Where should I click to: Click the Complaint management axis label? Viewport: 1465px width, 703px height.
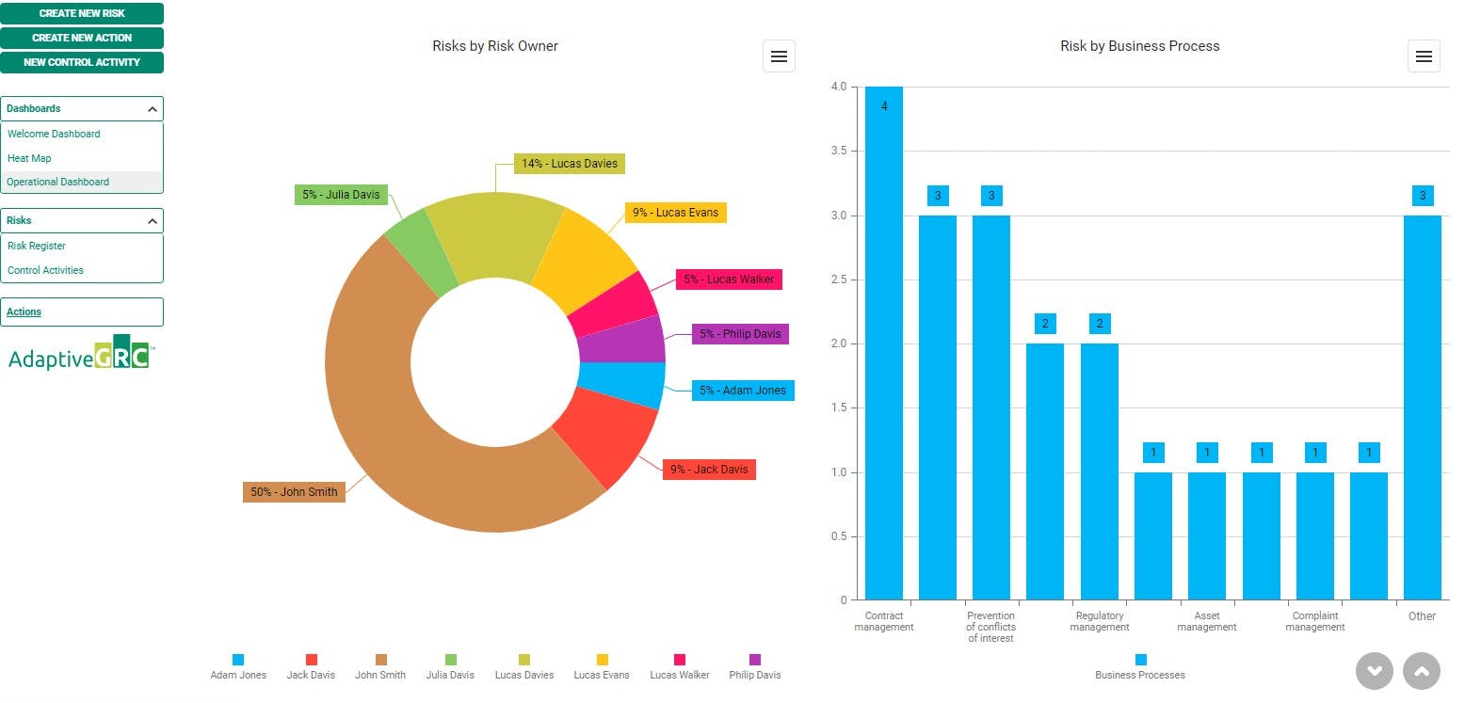(x=1315, y=621)
